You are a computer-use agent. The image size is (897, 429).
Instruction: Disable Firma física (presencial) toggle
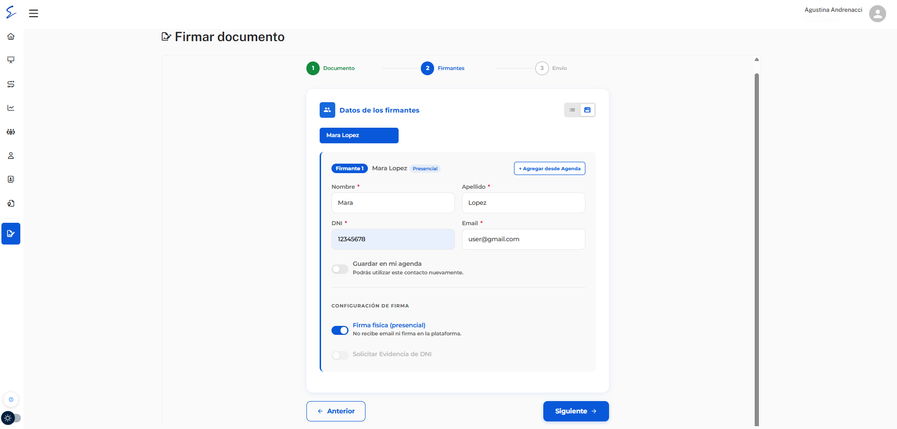tap(340, 330)
